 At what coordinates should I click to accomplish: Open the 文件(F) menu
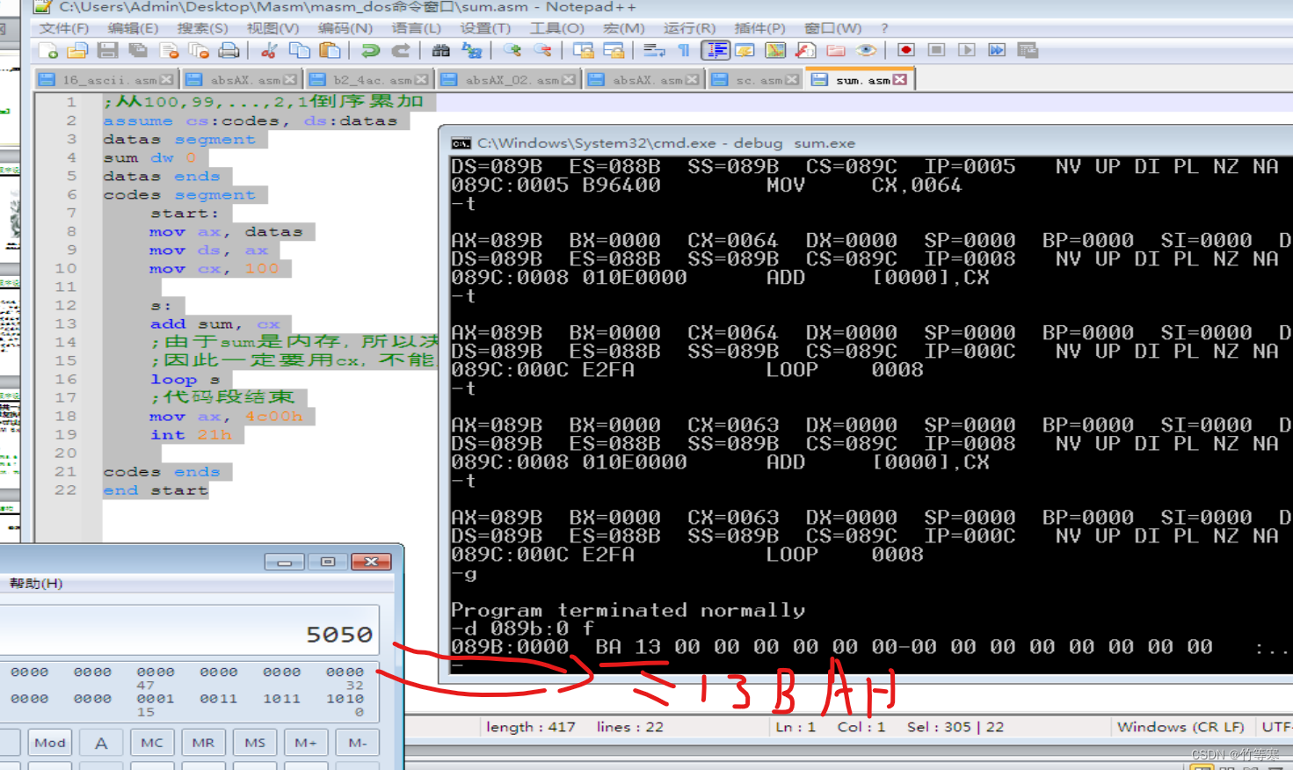tap(64, 28)
